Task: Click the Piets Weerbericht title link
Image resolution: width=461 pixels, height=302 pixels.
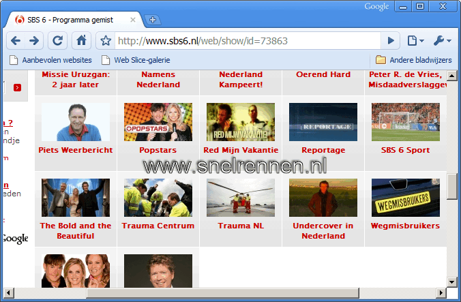Action: pyautogui.click(x=76, y=150)
